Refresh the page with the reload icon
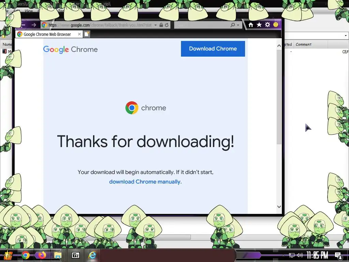The height and width of the screenshot is (262, 349). pos(167,25)
